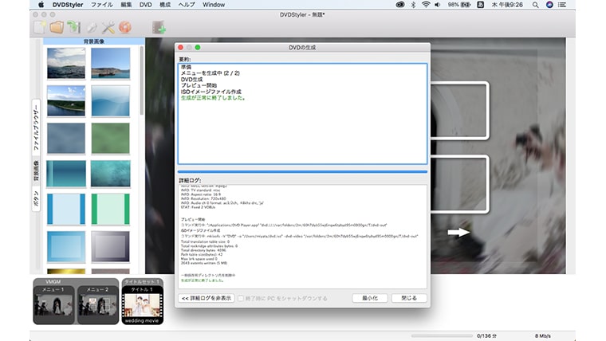This screenshot has width=606, height=341.
Task: Click the New project toolbar icon
Action: click(x=40, y=27)
